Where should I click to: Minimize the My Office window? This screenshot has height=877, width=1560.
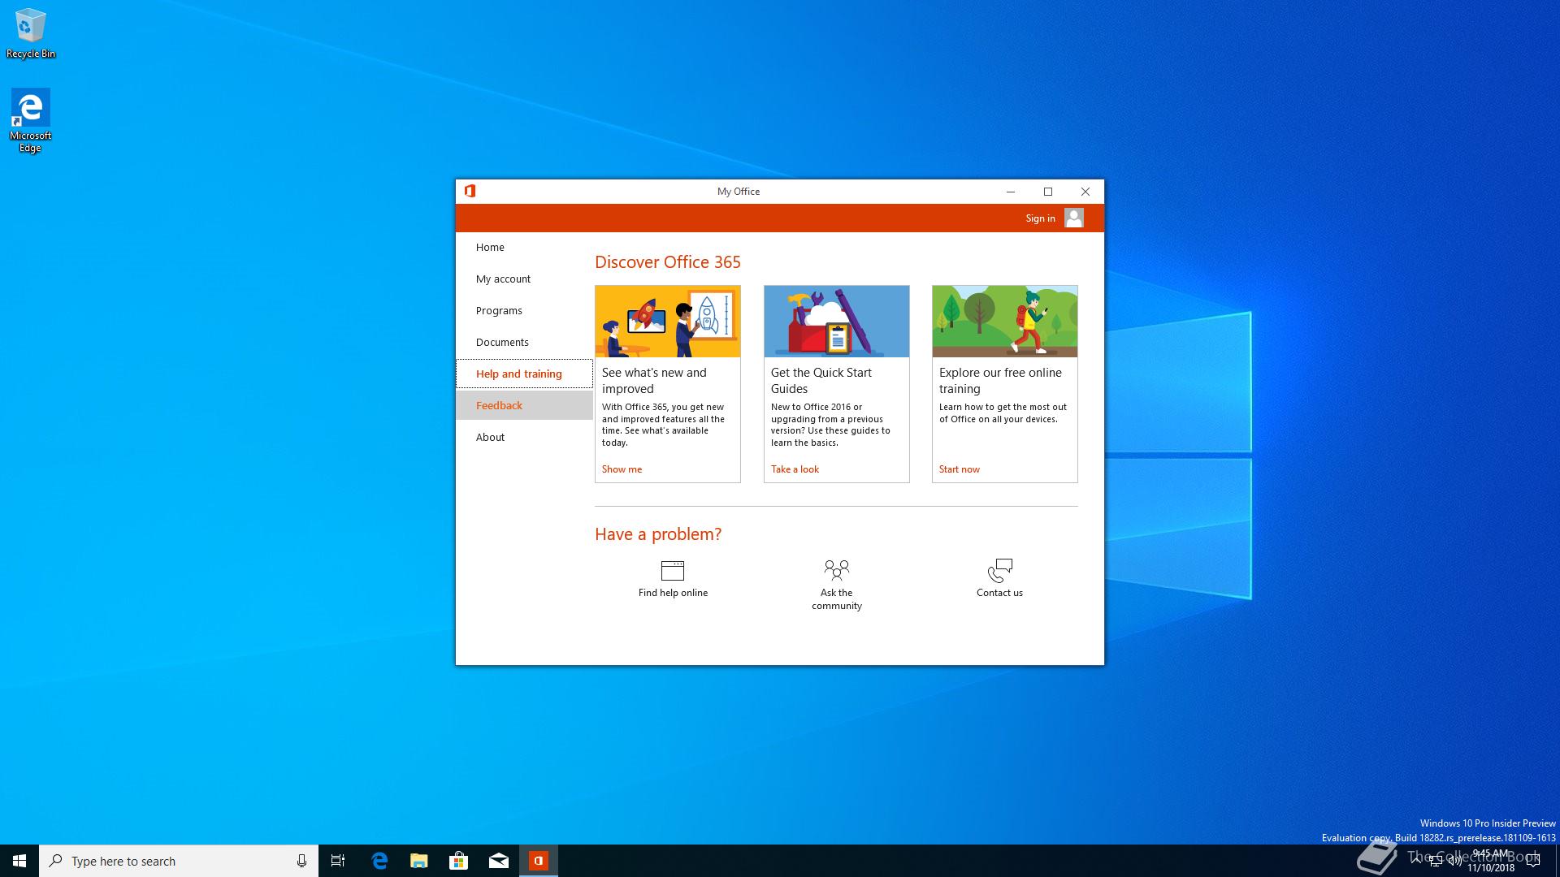[x=1010, y=192]
